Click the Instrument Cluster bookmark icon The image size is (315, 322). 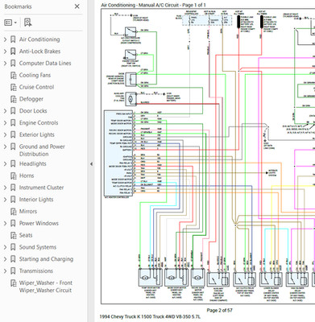pos(13,188)
